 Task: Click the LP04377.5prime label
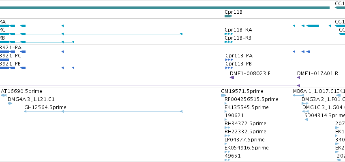[x=245, y=140]
